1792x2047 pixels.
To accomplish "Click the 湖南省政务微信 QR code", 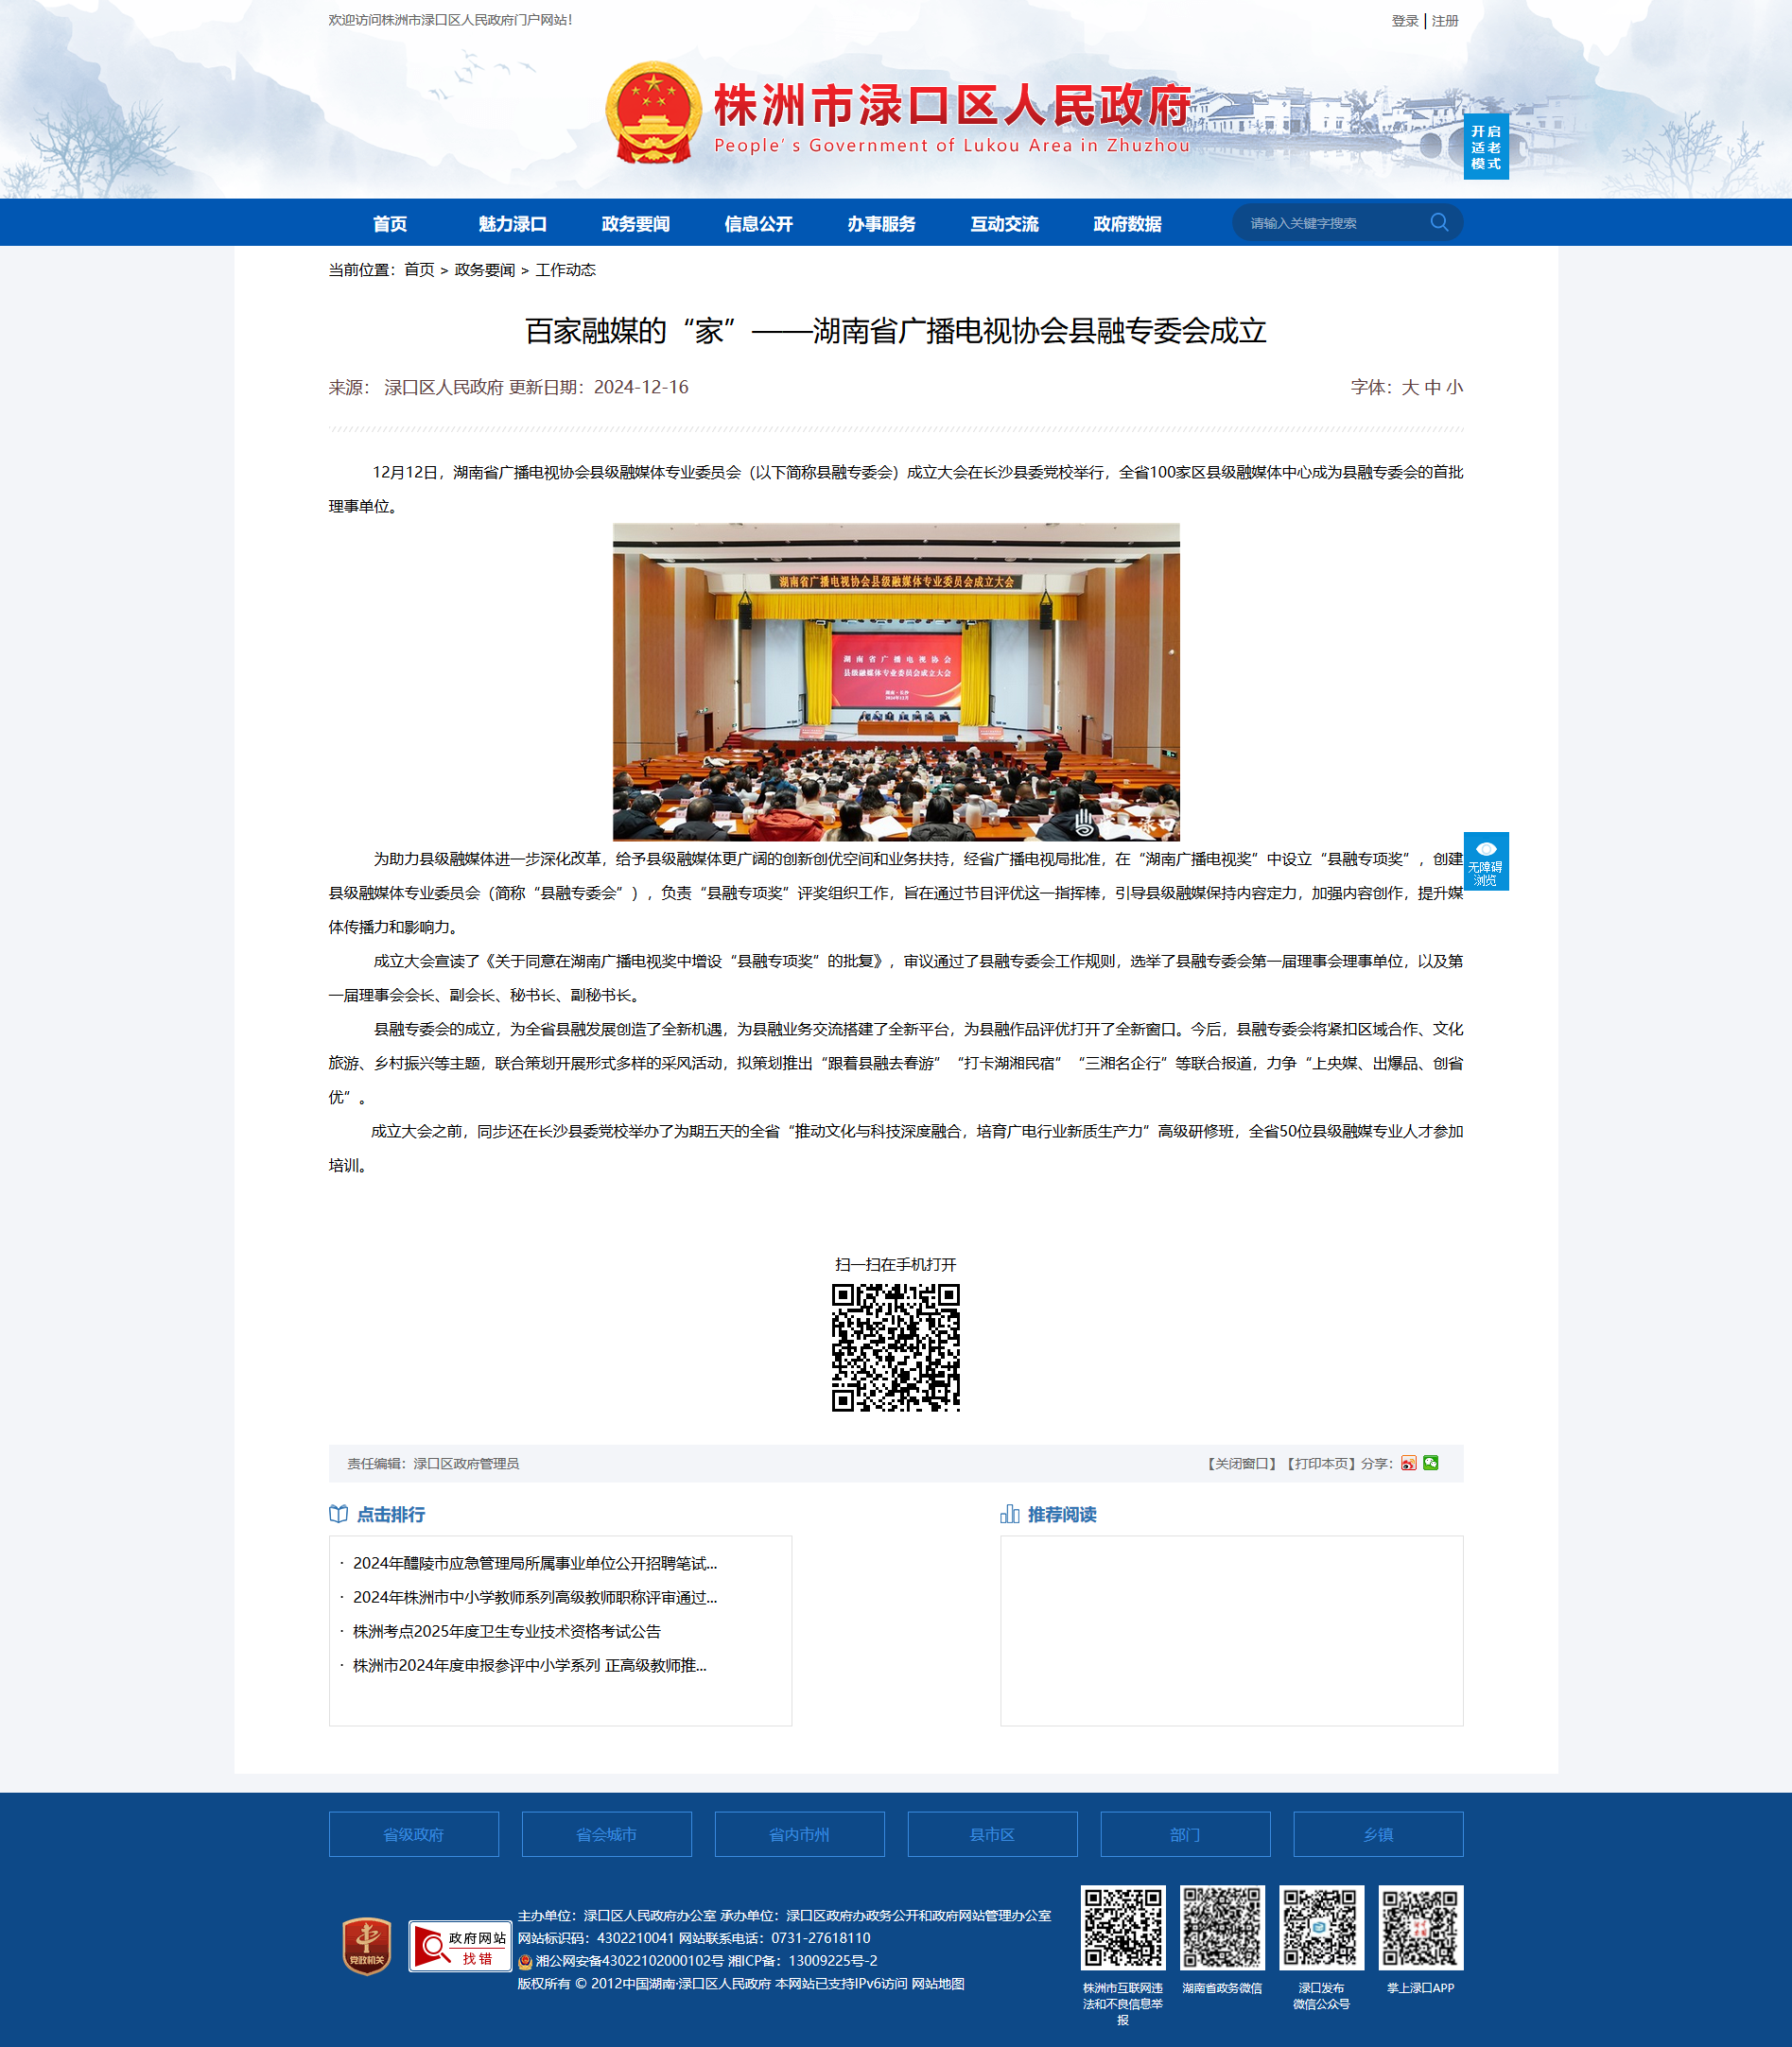I will [x=1222, y=1928].
